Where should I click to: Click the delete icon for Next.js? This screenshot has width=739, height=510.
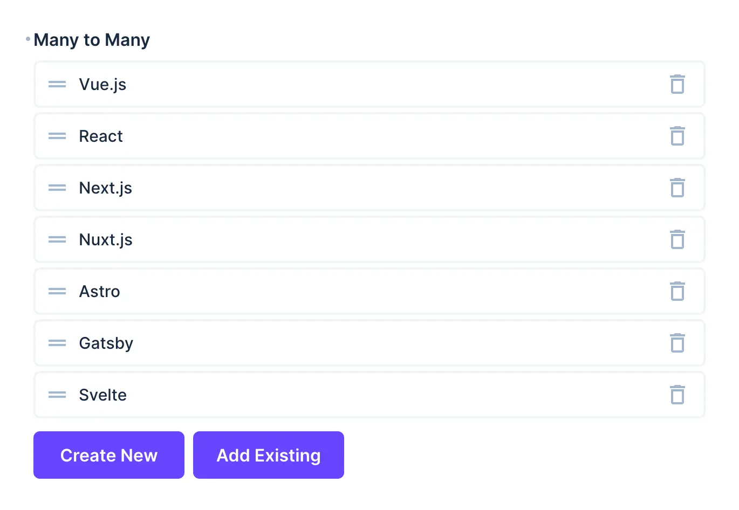point(678,188)
